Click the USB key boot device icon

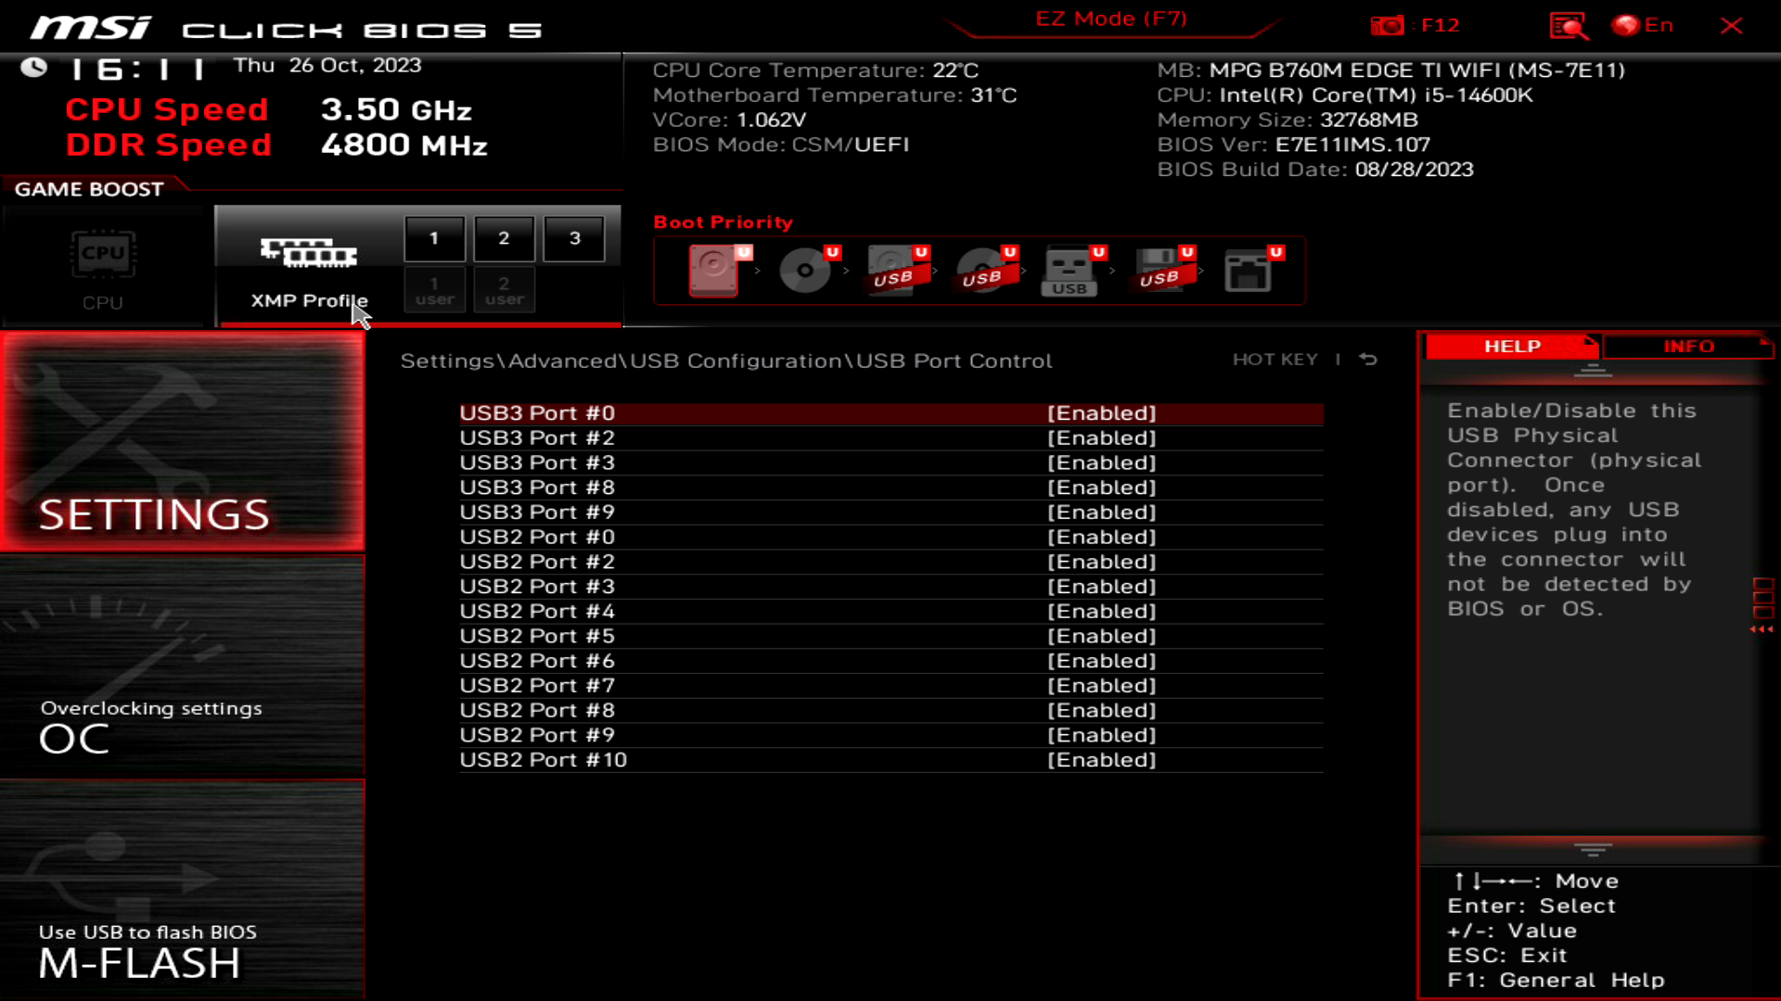tap(1070, 271)
